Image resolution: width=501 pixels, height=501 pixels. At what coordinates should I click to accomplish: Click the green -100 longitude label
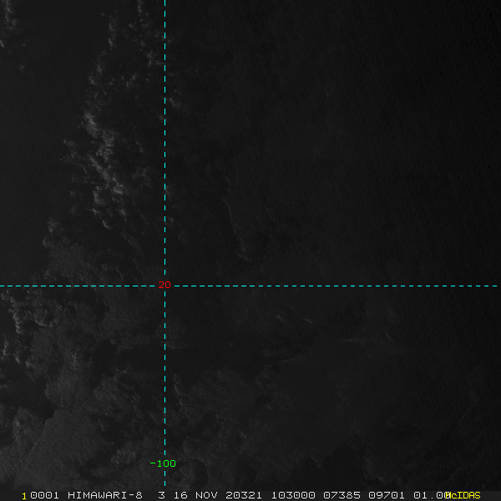[x=163, y=463]
